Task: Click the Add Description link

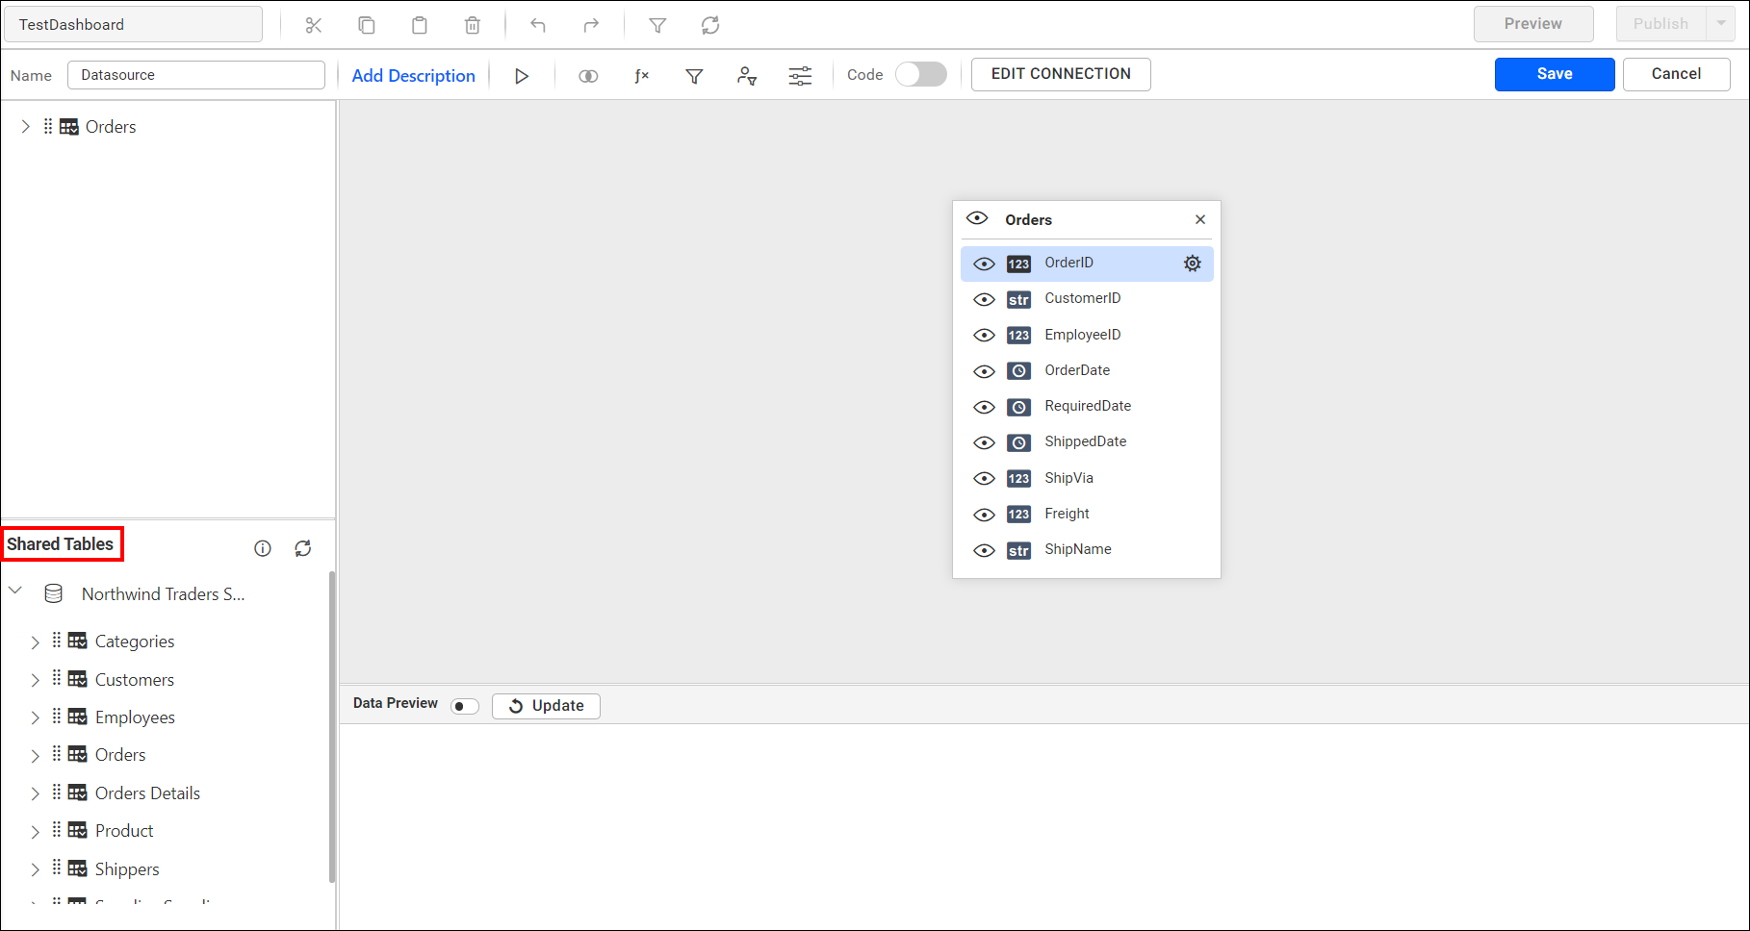Action: [414, 76]
